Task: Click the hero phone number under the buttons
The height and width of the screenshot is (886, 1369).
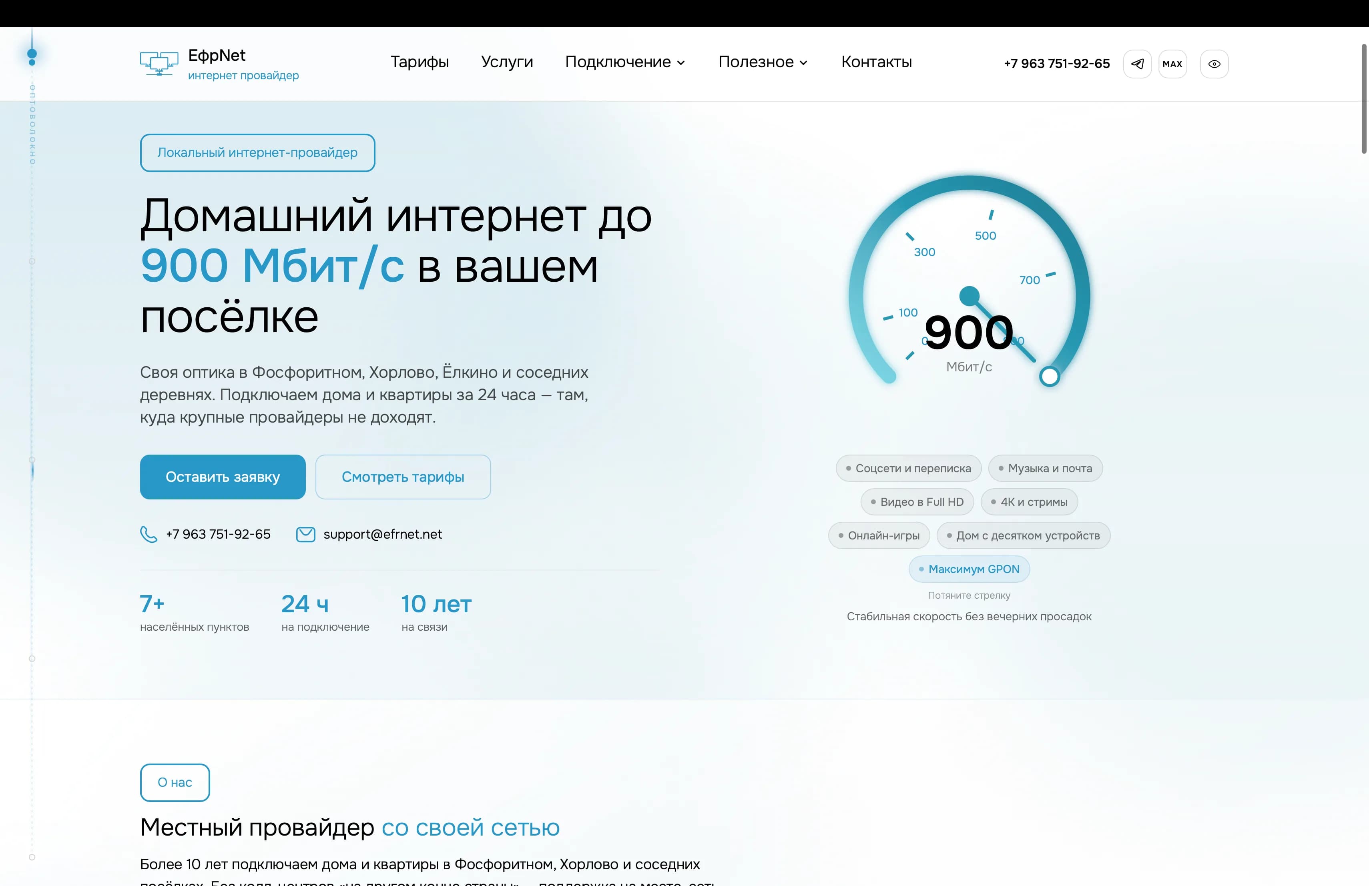Action: click(218, 534)
